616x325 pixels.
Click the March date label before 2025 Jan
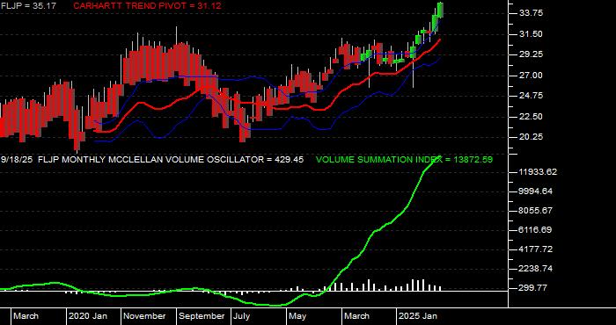click(356, 316)
